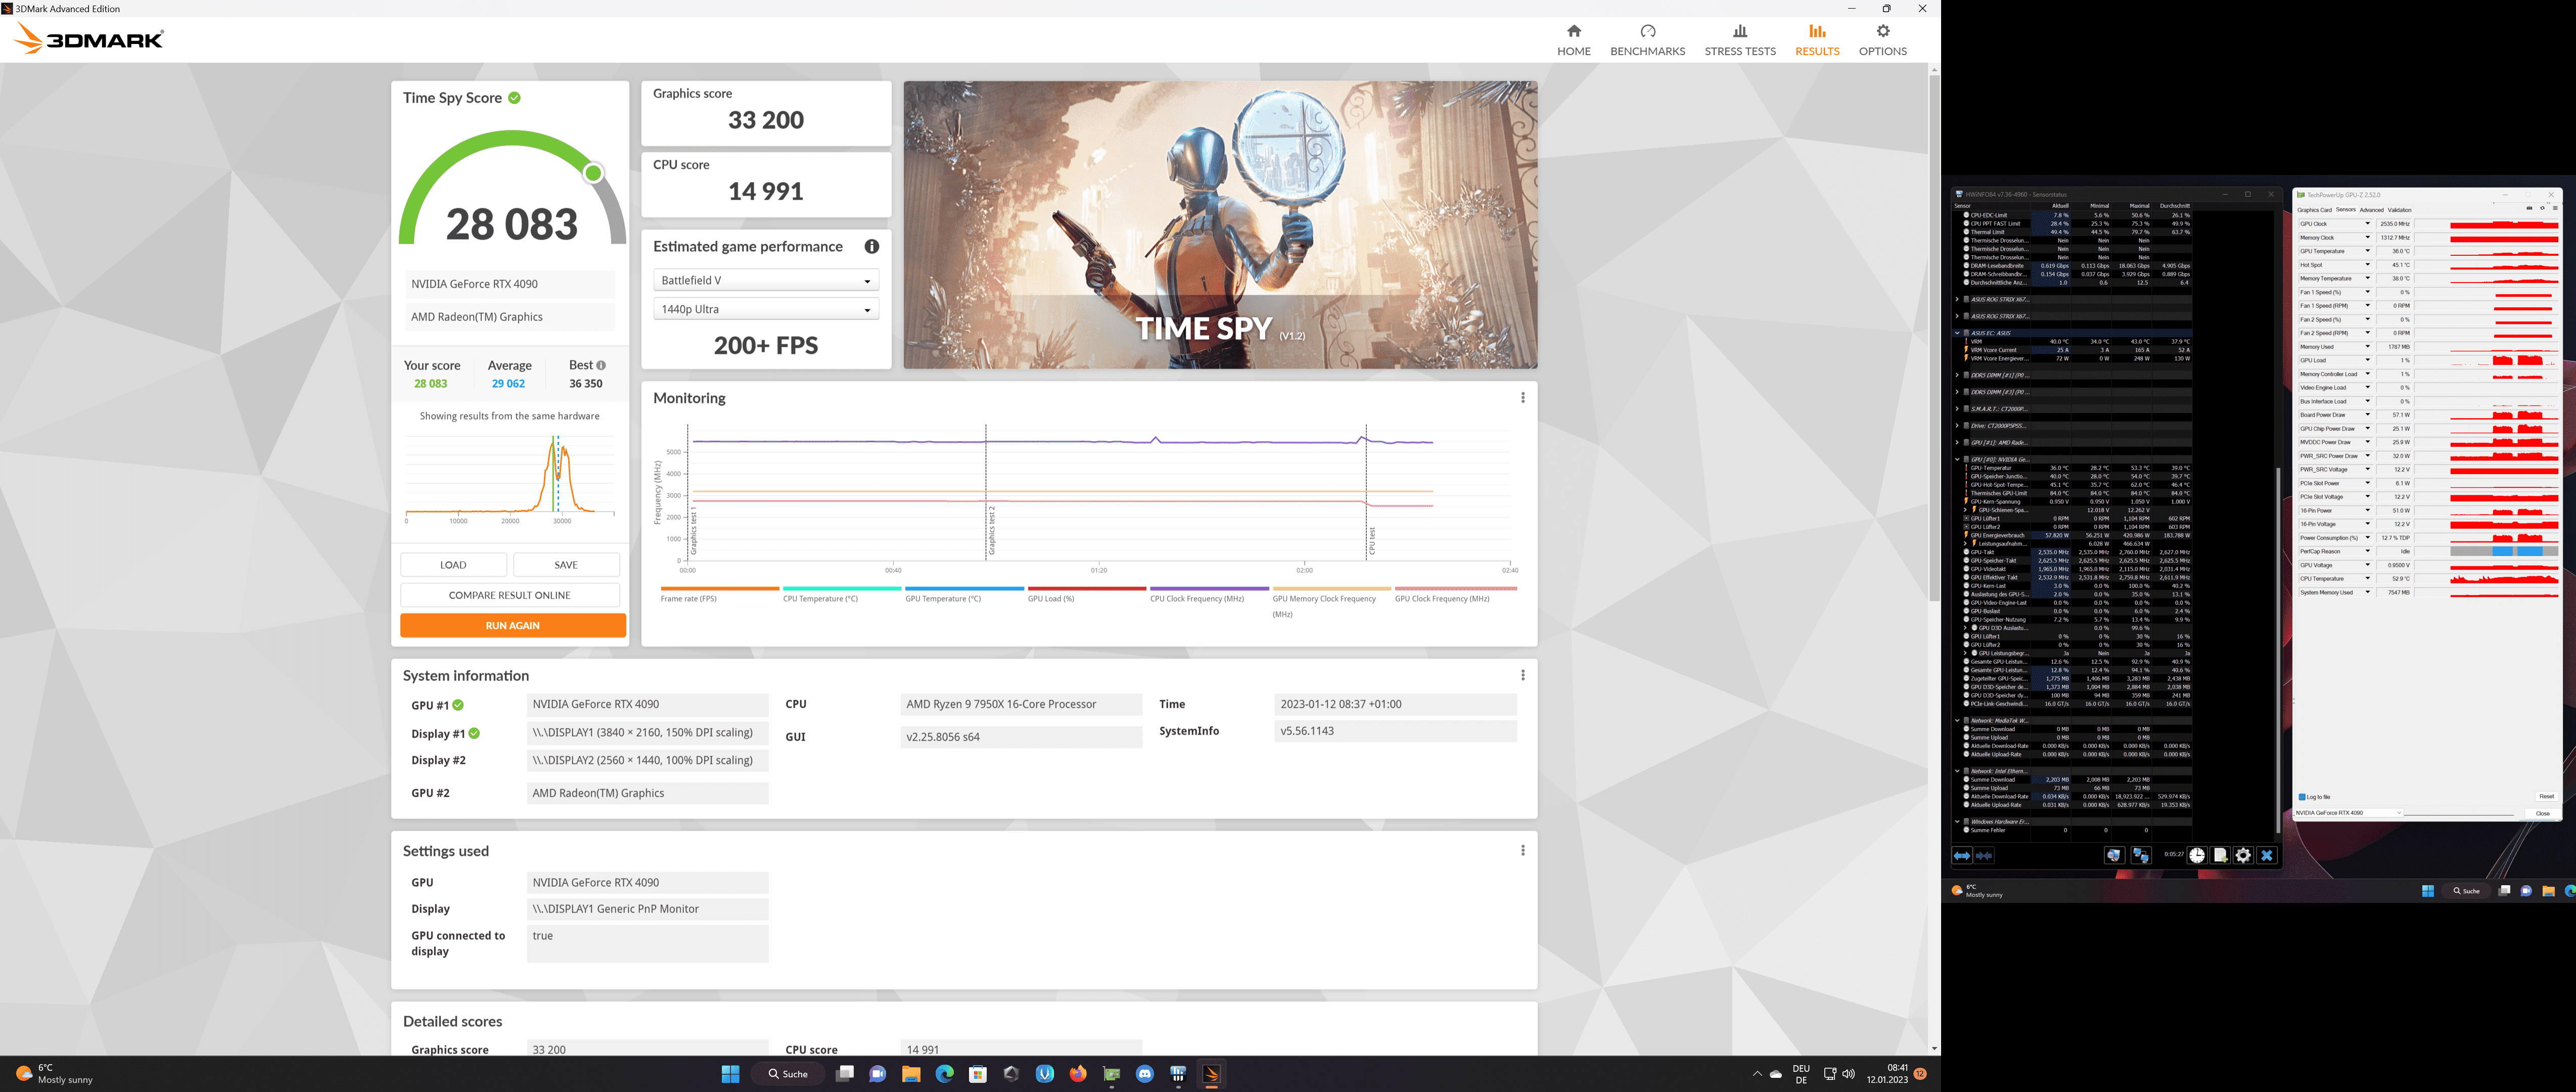Open the 1440p Ultra preset dropdown

(766, 309)
